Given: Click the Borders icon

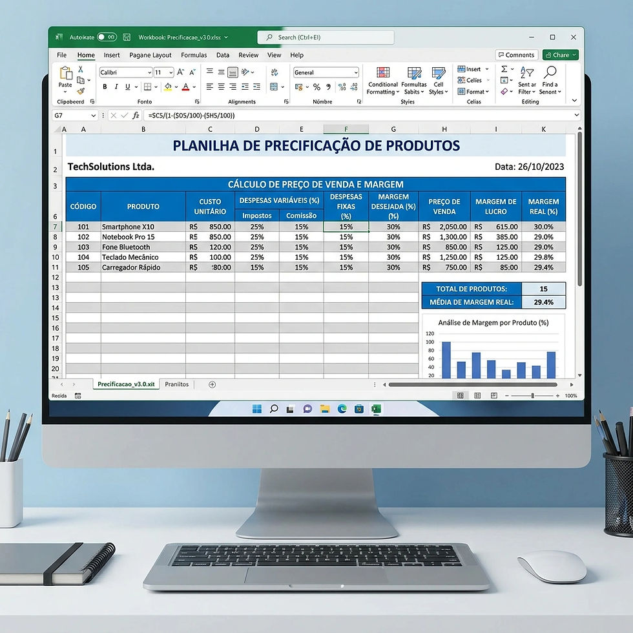Looking at the screenshot, I should (148, 87).
